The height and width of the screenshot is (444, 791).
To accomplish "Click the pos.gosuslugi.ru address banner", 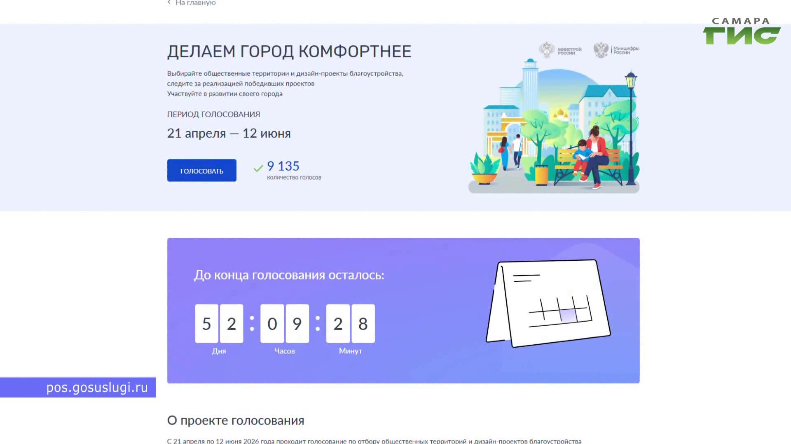I will [x=78, y=387].
